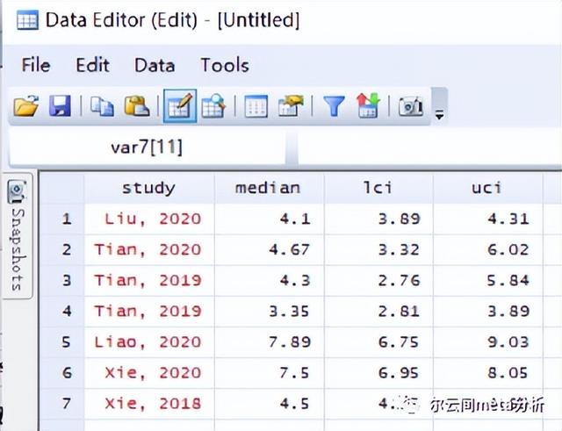Switch to Data Editor Browse mode
The height and width of the screenshot is (431, 562).
[213, 107]
